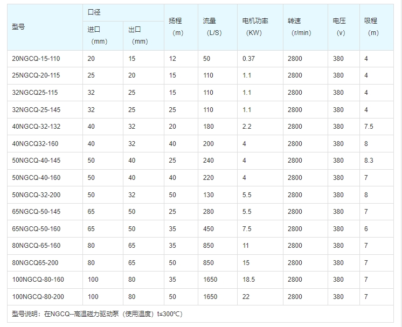Select model 50NGCQ-40-160
Viewport: 402px width, 327px height.
click(x=36, y=178)
